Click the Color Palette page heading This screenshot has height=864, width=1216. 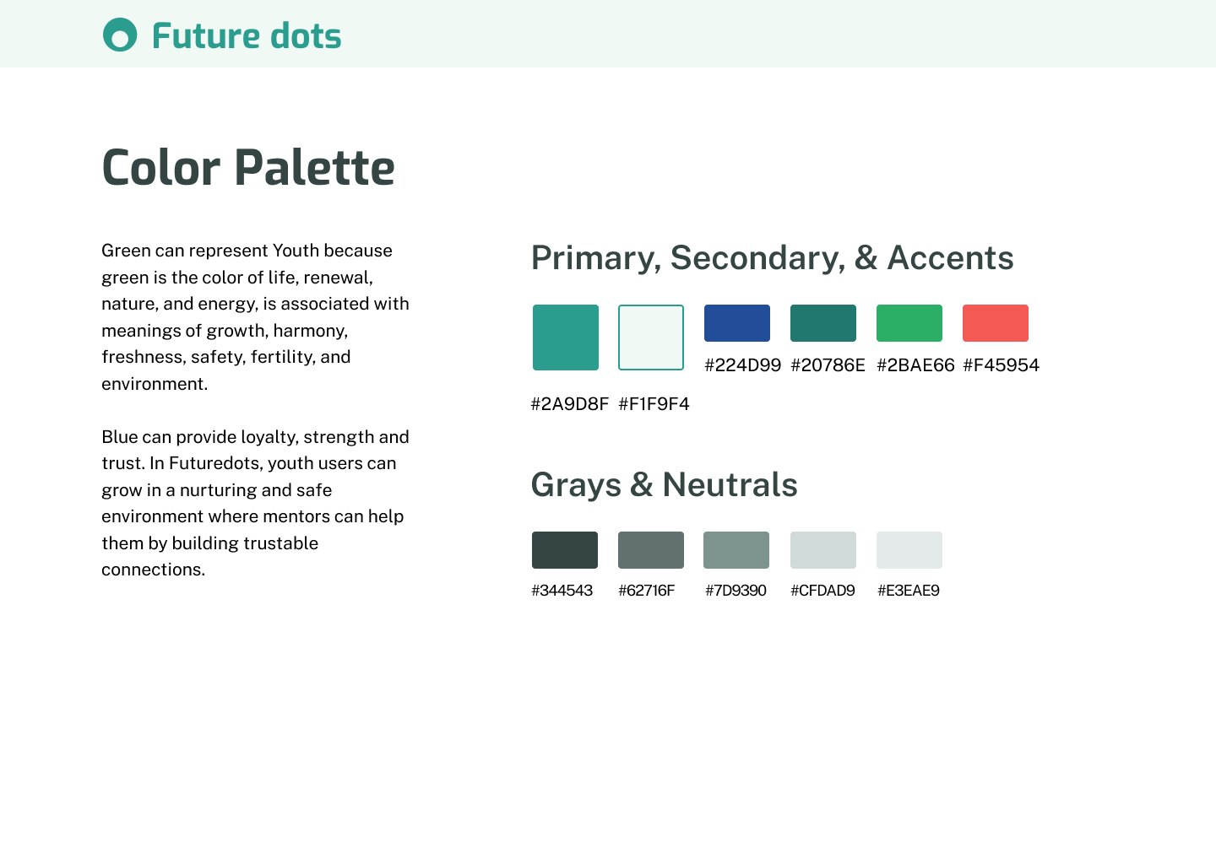(248, 167)
